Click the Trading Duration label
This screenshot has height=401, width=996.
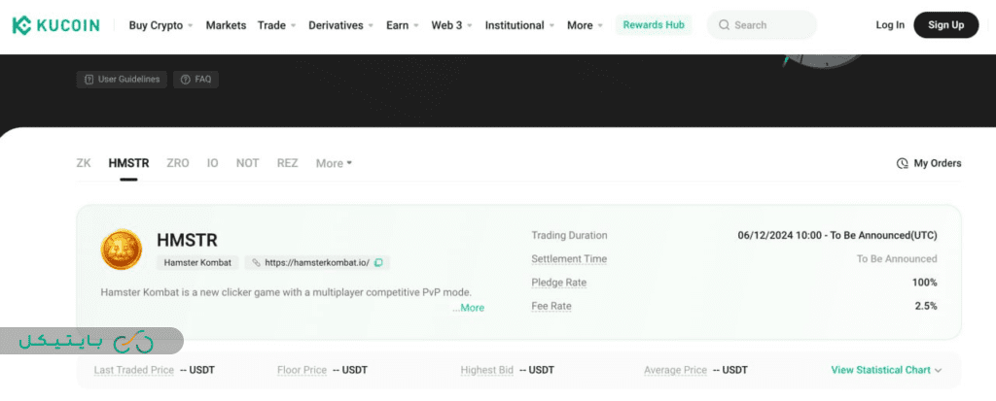(569, 235)
